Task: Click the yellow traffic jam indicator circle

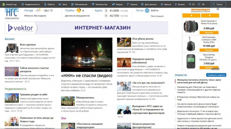Action: (79, 10)
